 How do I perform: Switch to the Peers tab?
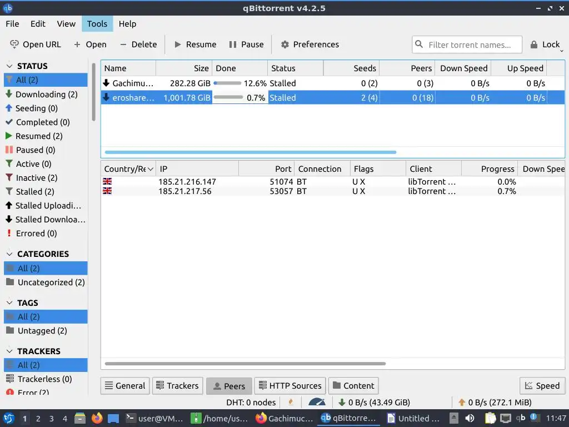[x=229, y=386]
